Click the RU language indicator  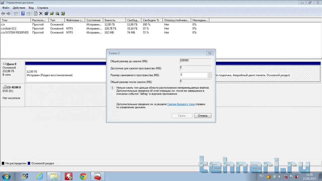coord(261,175)
